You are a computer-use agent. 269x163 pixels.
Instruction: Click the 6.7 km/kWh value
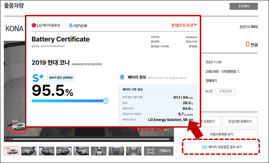point(186,114)
